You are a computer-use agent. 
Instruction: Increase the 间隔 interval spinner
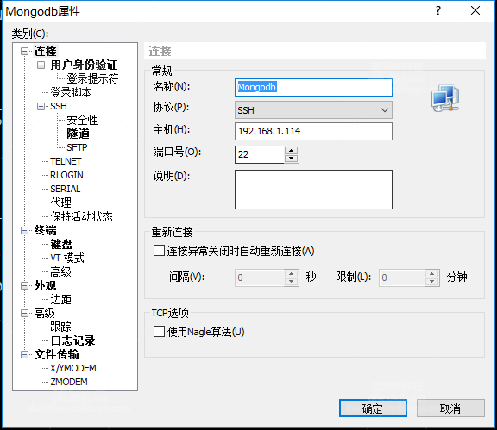click(292, 273)
